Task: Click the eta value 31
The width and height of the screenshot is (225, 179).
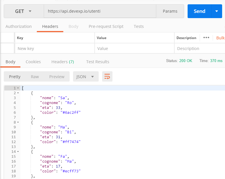Action: pos(58,137)
